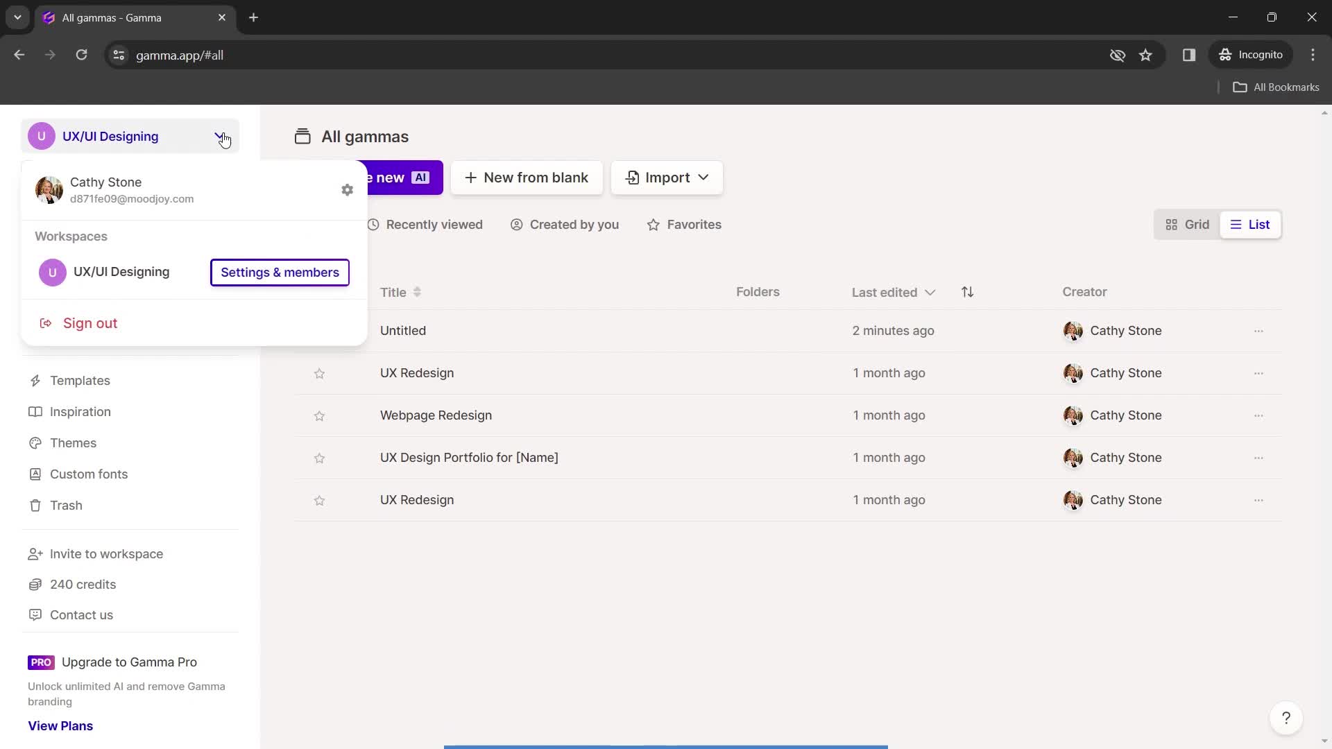The image size is (1332, 749).
Task: Switch to Grid view
Action: point(1188,225)
